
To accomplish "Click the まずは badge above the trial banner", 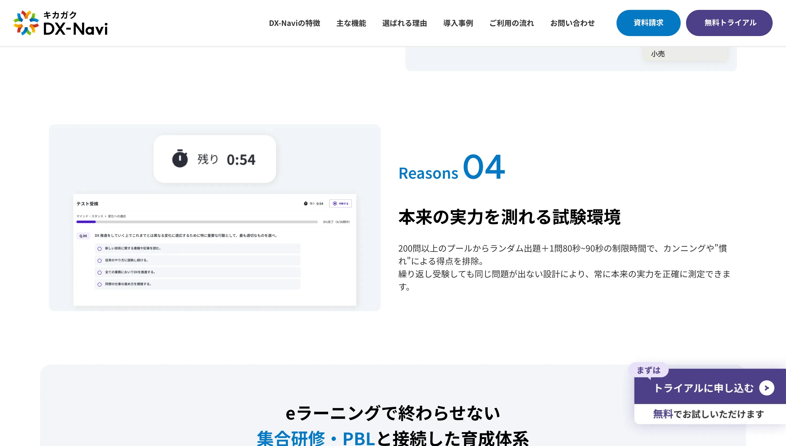I will pyautogui.click(x=648, y=370).
